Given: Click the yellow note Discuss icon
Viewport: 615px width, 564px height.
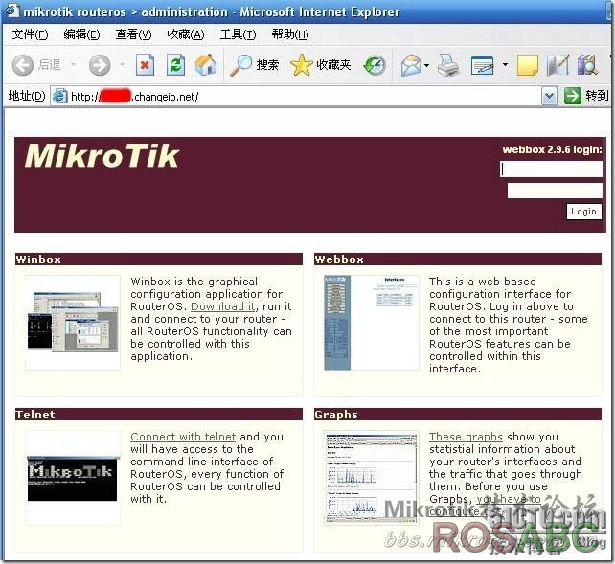Looking at the screenshot, I should (528, 65).
